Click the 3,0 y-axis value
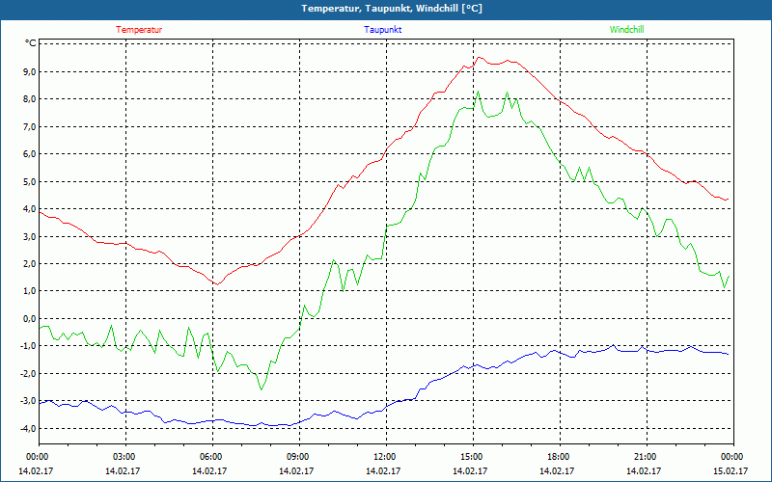Screen dimensions: 772x482 click(30, 236)
